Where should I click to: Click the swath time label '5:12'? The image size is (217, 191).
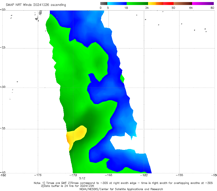coord(82,178)
